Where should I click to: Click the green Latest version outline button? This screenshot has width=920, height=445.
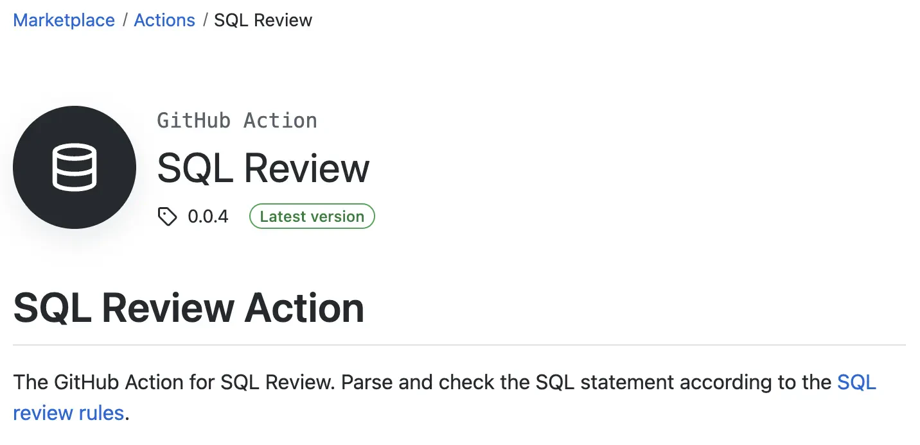click(x=312, y=216)
